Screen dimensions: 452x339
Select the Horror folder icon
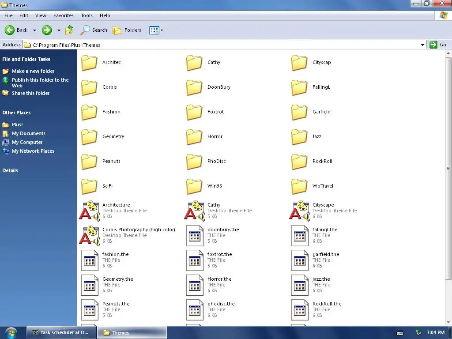194,137
